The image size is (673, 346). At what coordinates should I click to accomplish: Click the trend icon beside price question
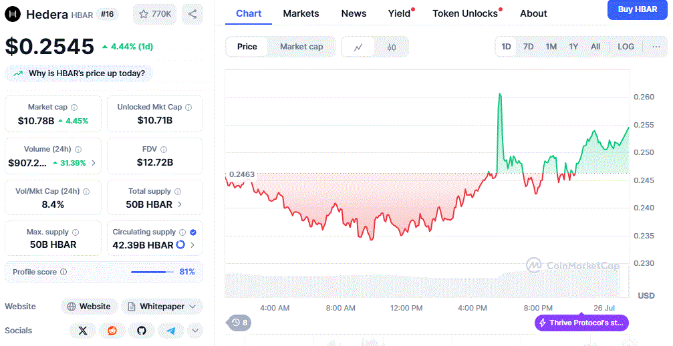tap(18, 73)
